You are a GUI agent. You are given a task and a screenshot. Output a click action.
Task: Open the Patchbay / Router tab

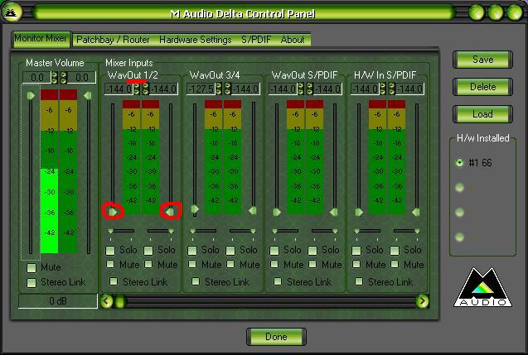(x=113, y=40)
